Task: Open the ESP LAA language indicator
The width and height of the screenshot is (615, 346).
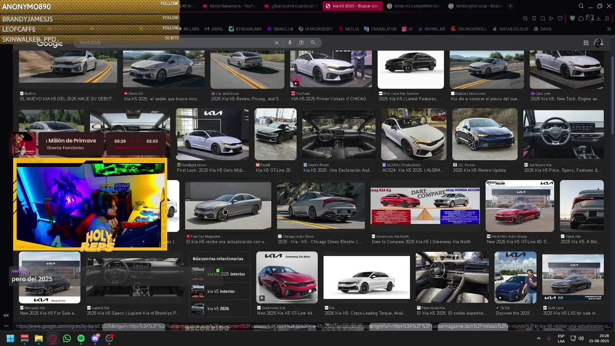Action: 561,338
